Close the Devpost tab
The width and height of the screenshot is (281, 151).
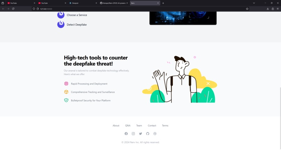coord(96,3)
